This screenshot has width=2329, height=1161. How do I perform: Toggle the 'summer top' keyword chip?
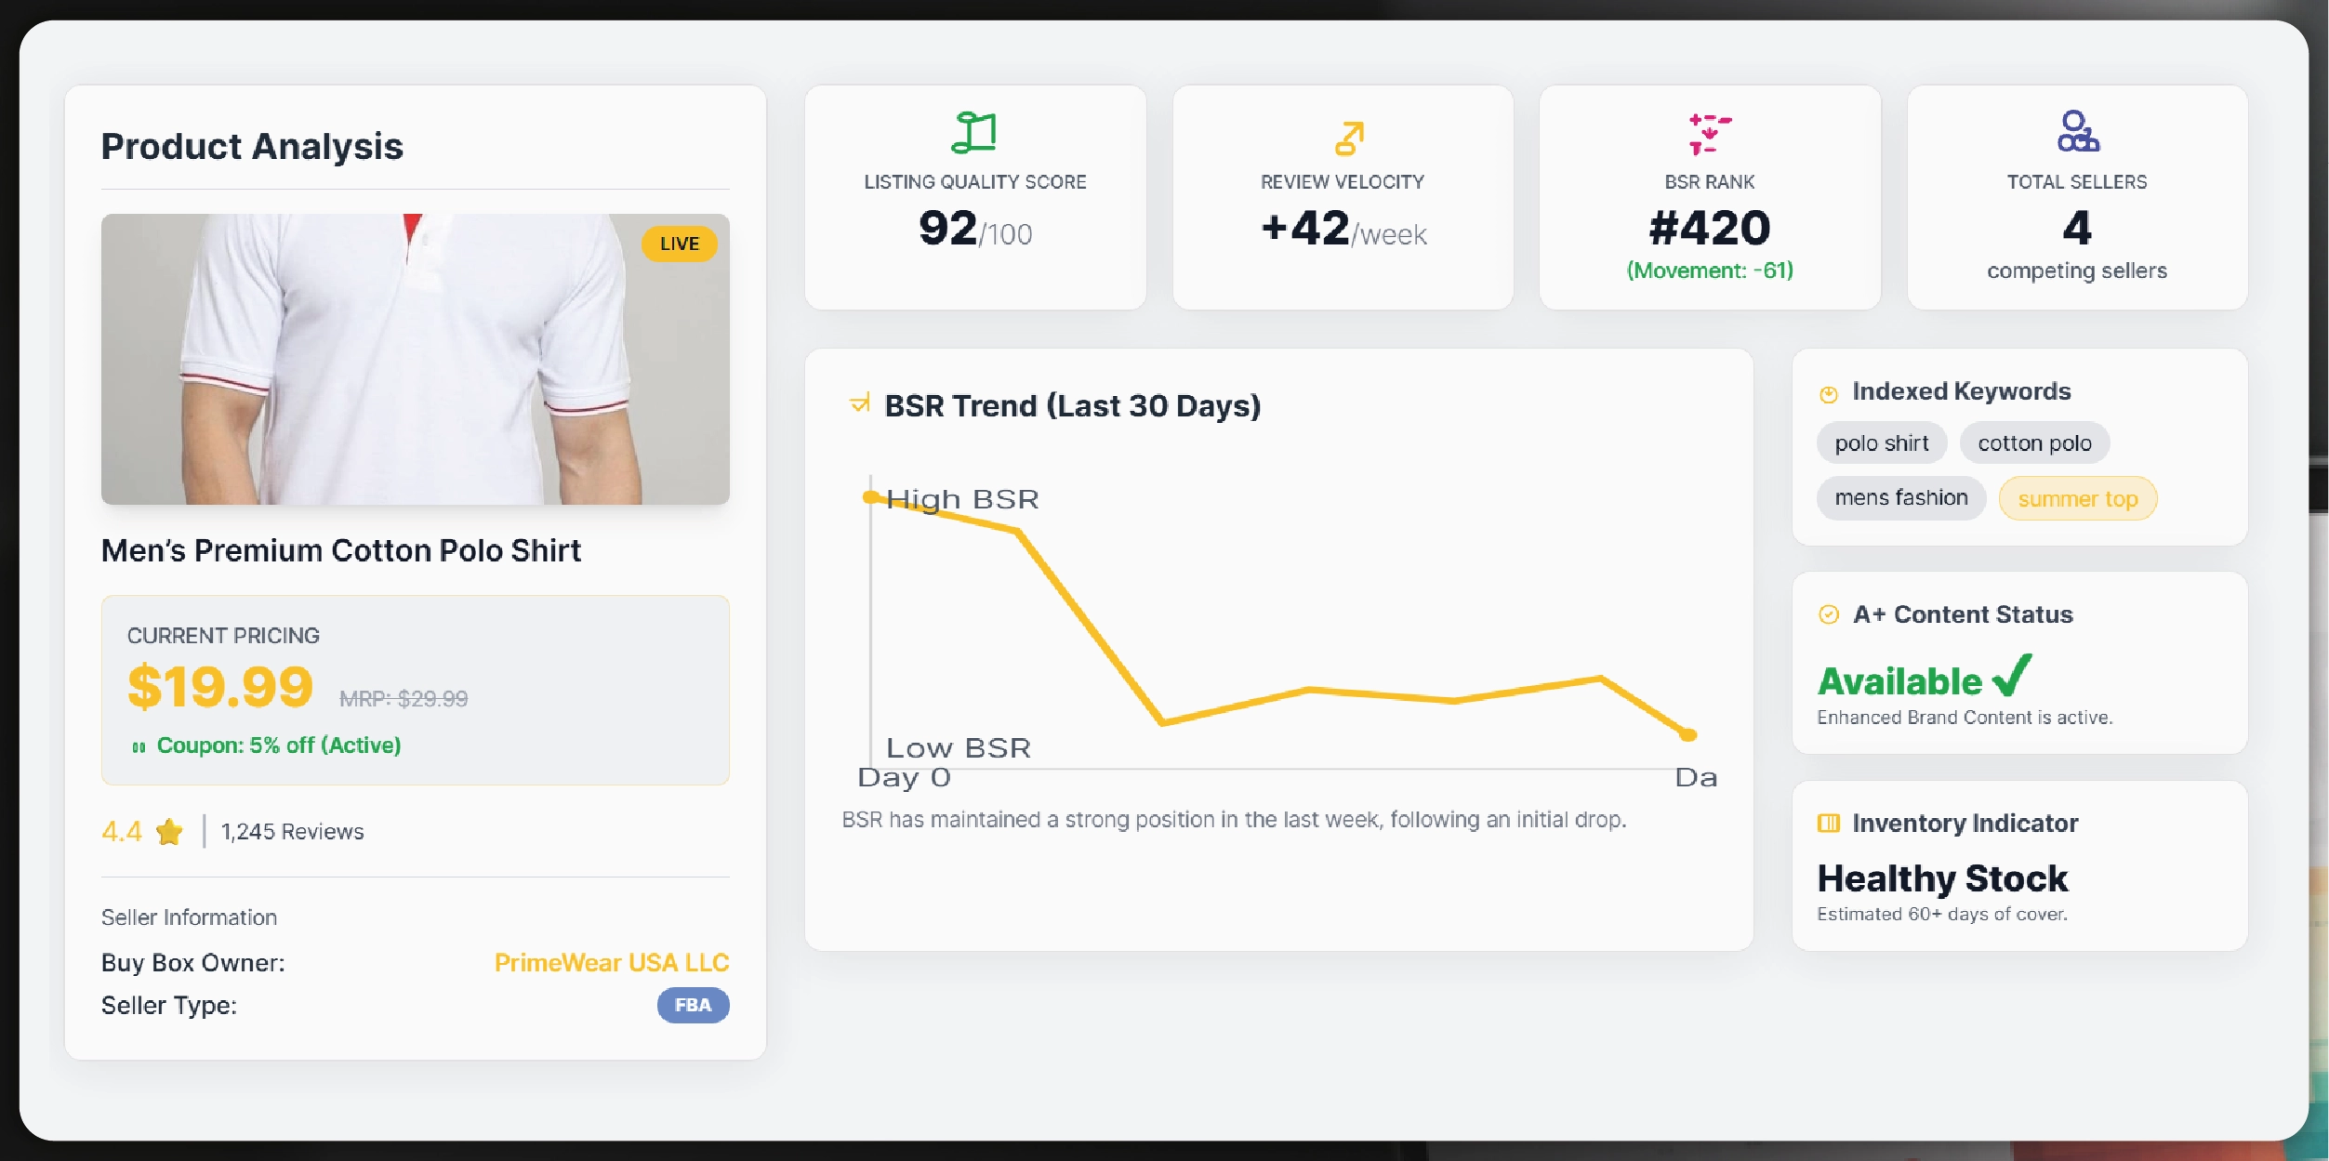(x=2078, y=498)
